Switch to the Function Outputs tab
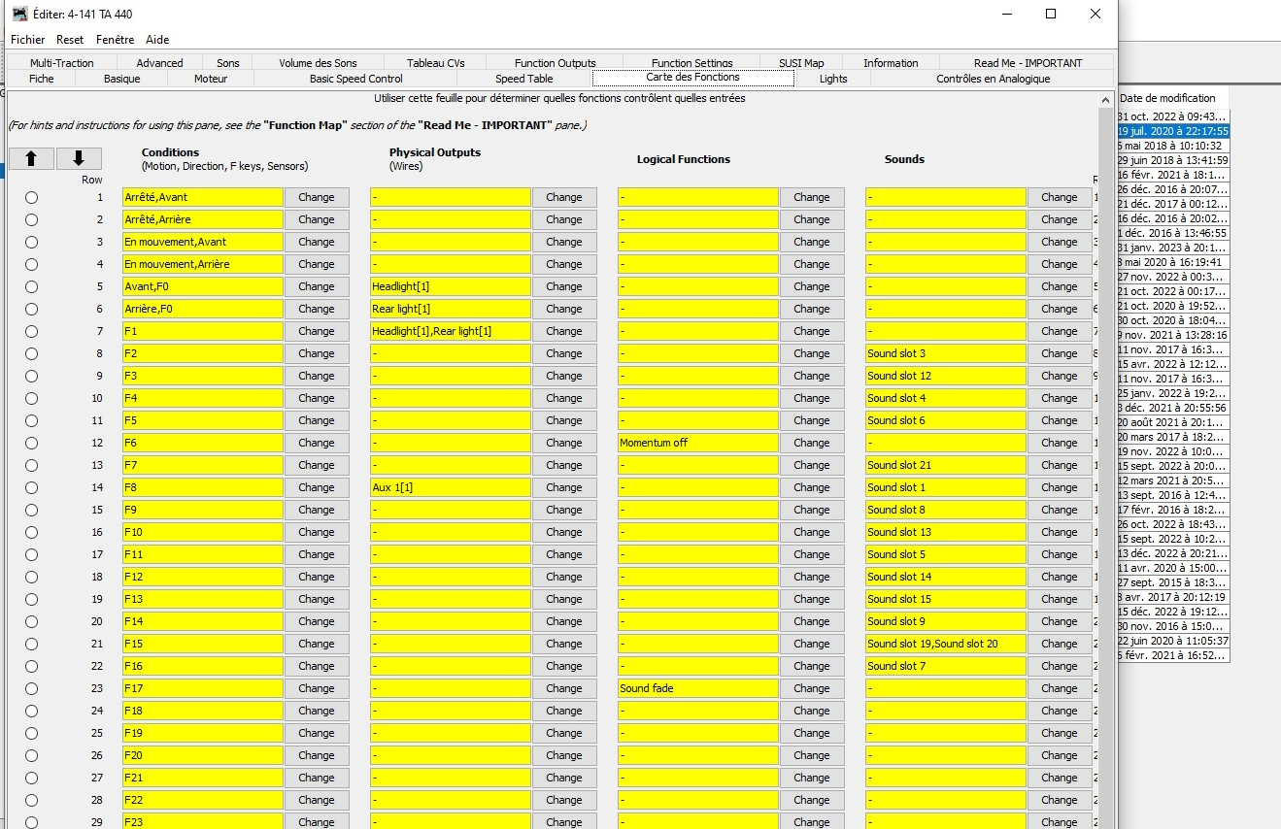Viewport: 1281px width, 829px height. [x=555, y=63]
